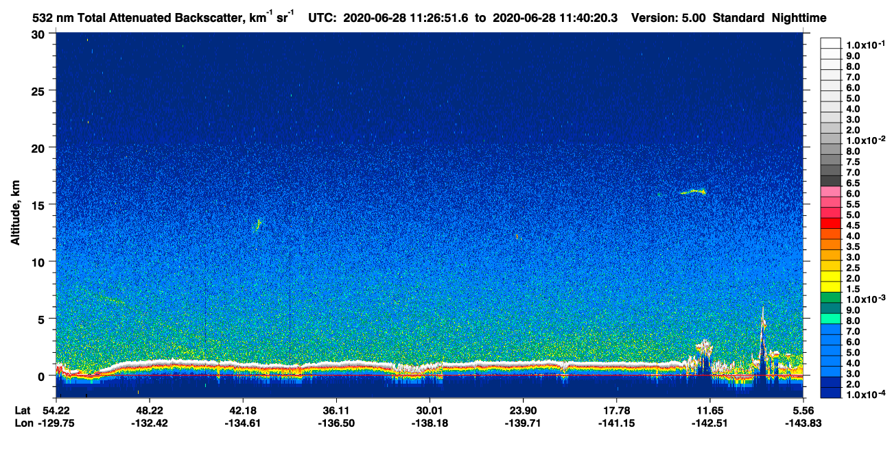Click the 20 km altitude tick label
The image size is (892, 457).
pyautogui.click(x=39, y=147)
